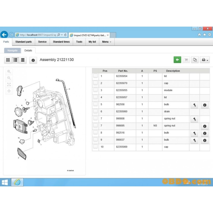
Task: Switch to detailed list view icon
Action: click(x=15, y=60)
